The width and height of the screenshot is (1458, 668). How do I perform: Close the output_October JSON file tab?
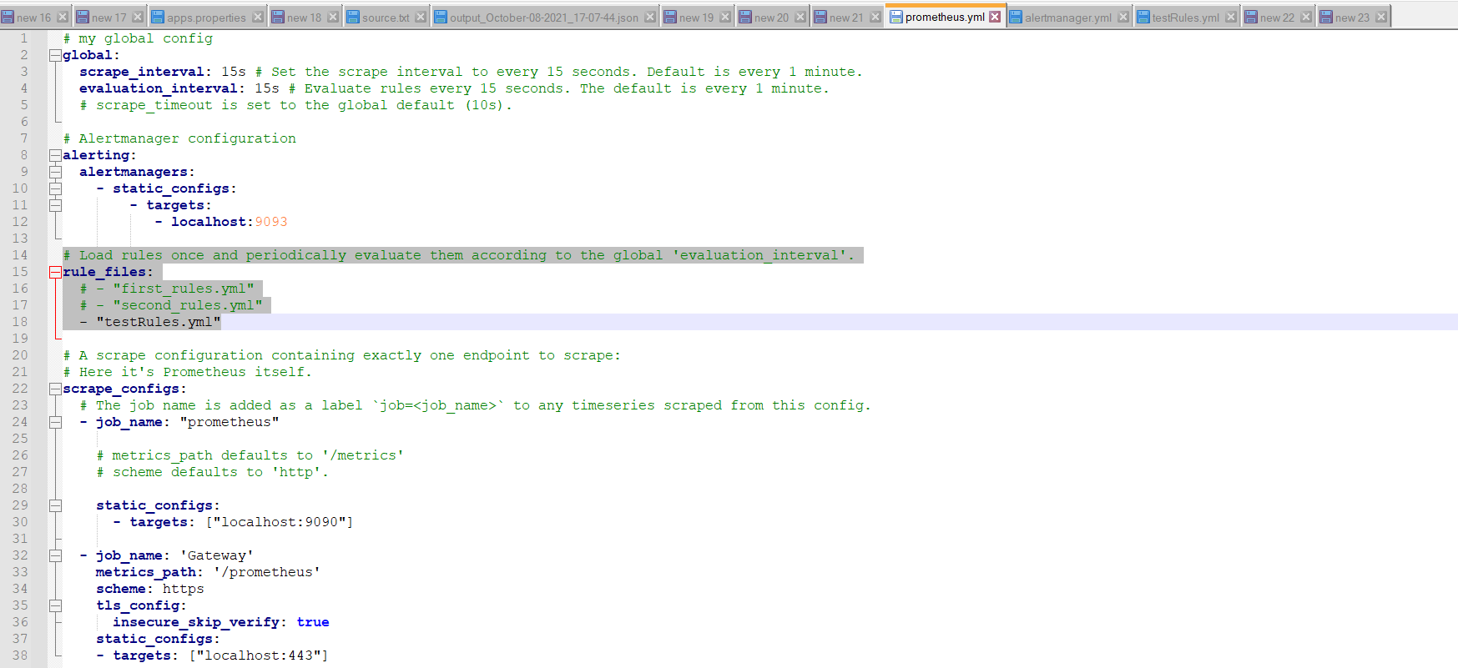click(x=649, y=17)
